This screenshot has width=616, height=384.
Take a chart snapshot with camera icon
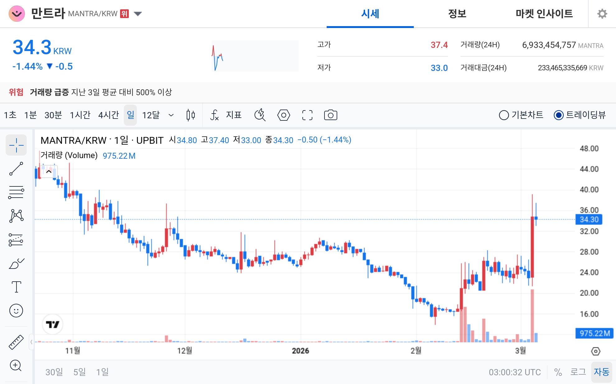330,115
